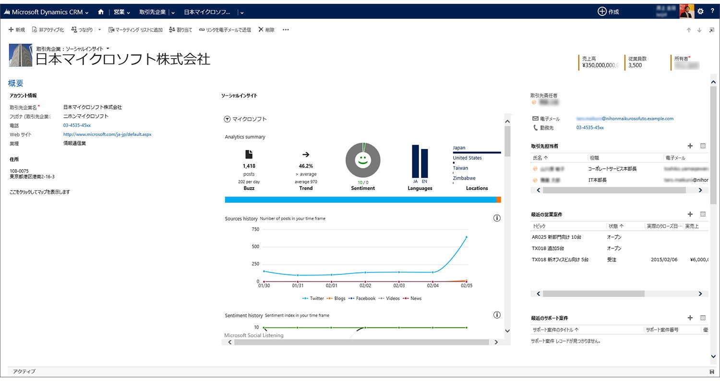Call the account phone 03-4535-45xx under アカウント情報
The width and height of the screenshot is (720, 381).
pyautogui.click(x=77, y=125)
